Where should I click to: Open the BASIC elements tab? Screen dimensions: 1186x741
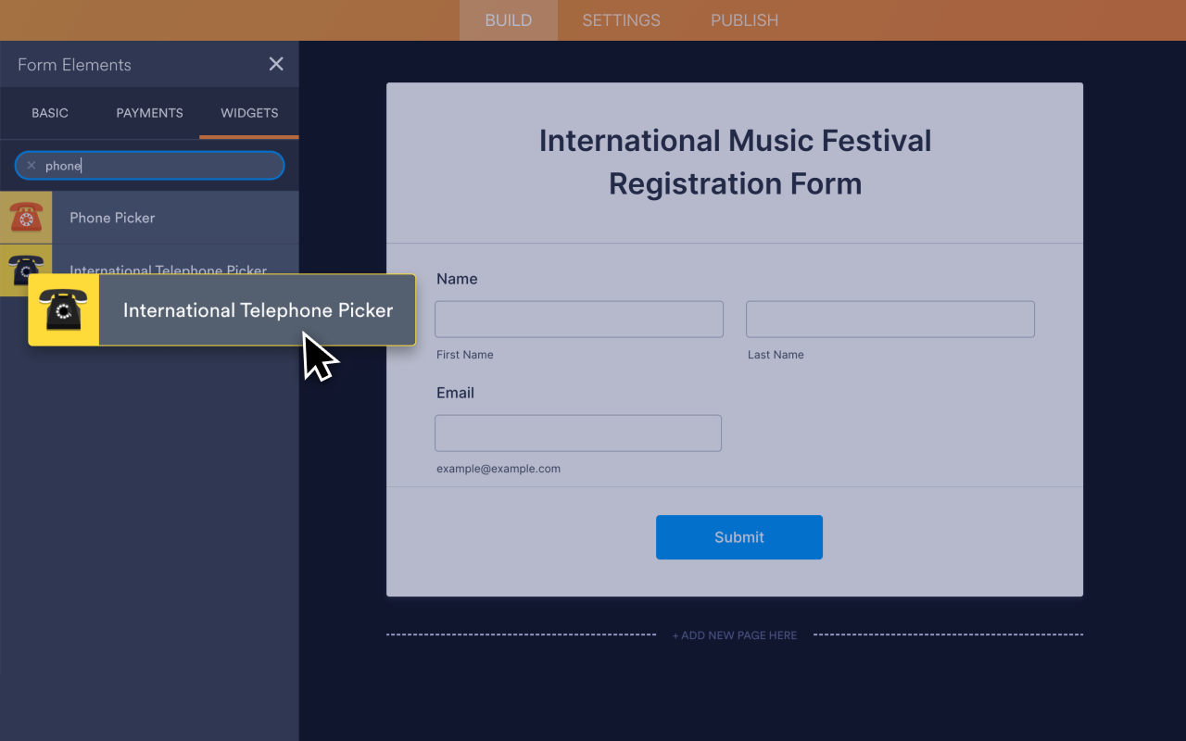50,113
